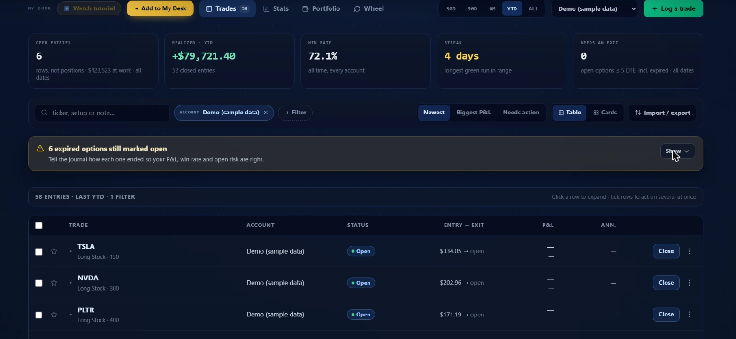The width and height of the screenshot is (736, 339).
Task: Tick the NVDA row checkbox
Action: click(x=39, y=283)
